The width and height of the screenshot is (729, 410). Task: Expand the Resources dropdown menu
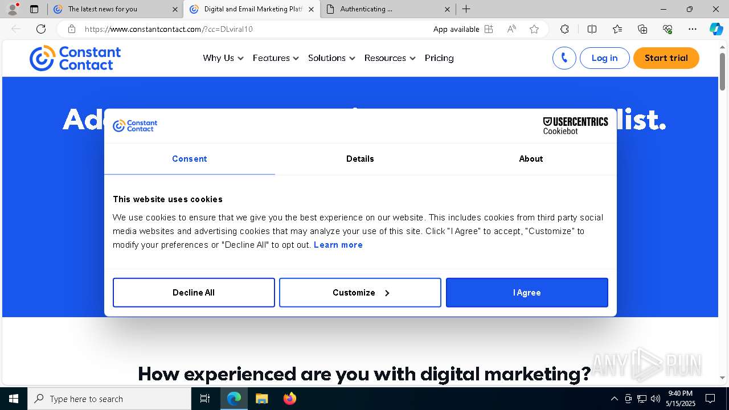tap(390, 58)
